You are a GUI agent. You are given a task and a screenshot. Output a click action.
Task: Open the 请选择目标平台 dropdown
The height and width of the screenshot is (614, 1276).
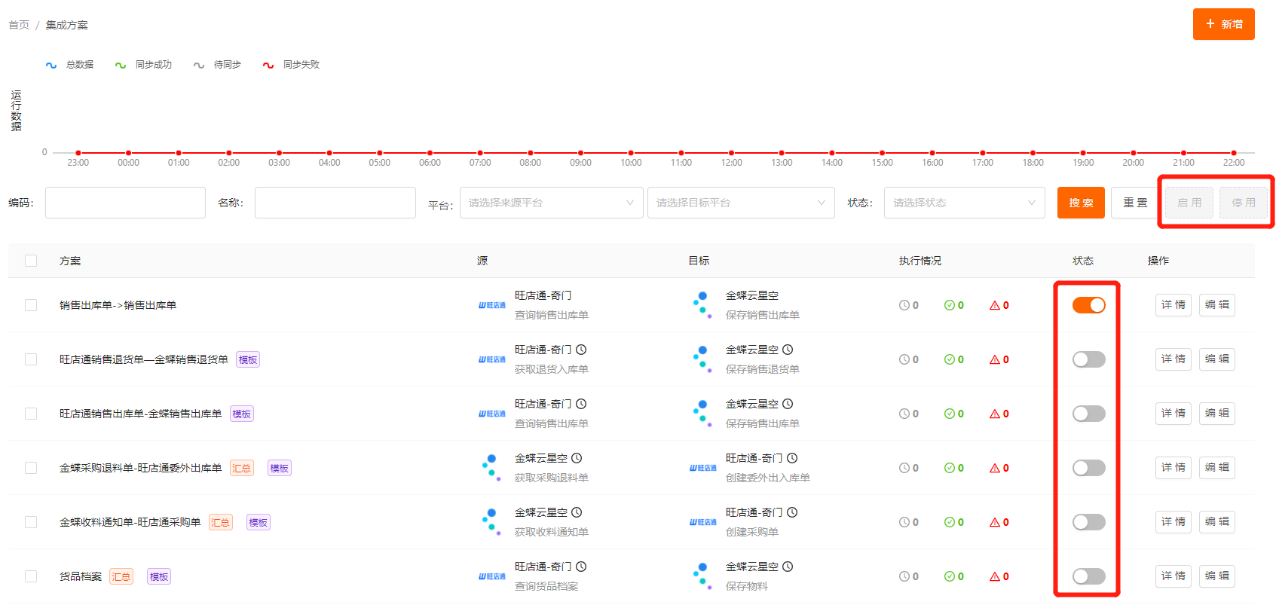pos(740,203)
